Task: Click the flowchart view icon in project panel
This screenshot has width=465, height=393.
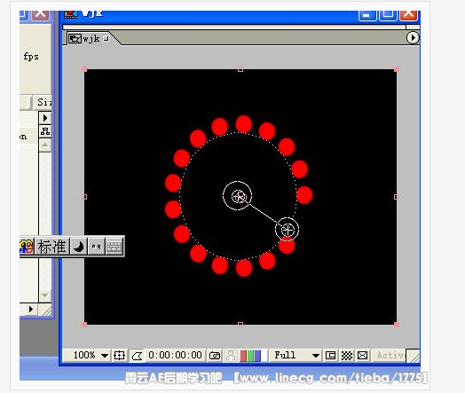Action: pos(45,131)
